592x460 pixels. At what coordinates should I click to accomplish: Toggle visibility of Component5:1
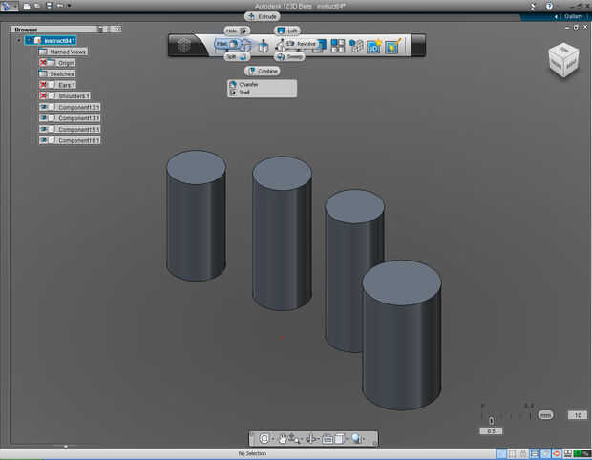pos(43,129)
